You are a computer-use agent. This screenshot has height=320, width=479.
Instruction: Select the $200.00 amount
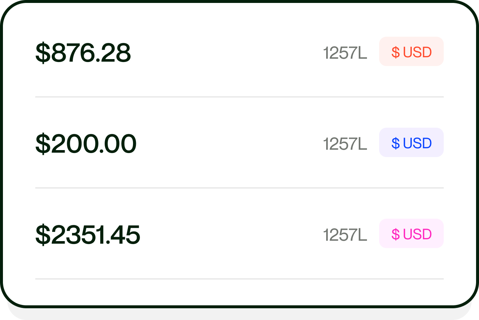[86, 143]
